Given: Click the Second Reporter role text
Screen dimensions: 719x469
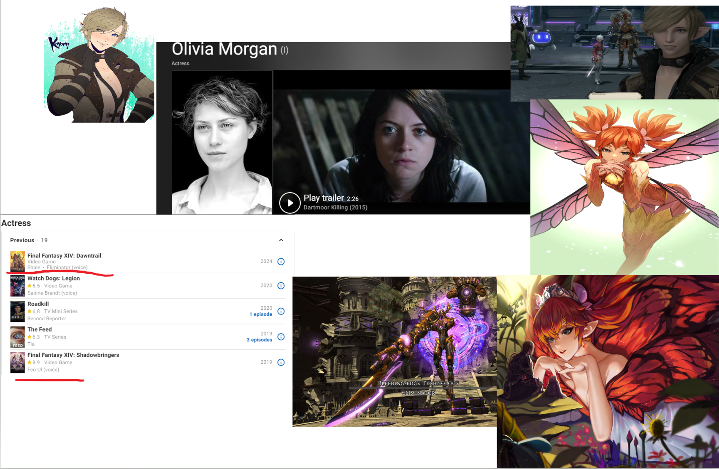Looking at the screenshot, I should click(x=47, y=319).
